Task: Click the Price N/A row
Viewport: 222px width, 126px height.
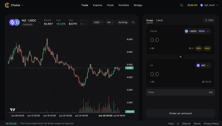Action: pyautogui.click(x=181, y=92)
